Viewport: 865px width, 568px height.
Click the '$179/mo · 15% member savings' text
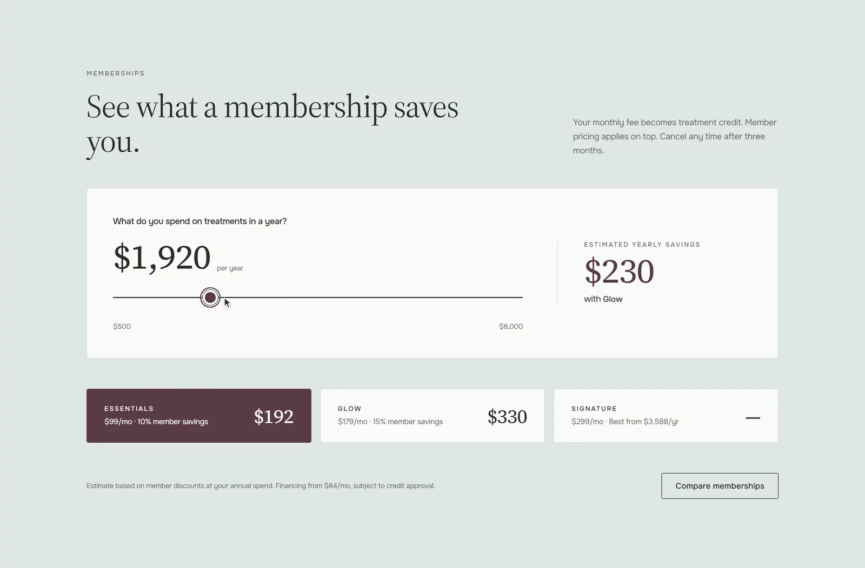pyautogui.click(x=390, y=422)
